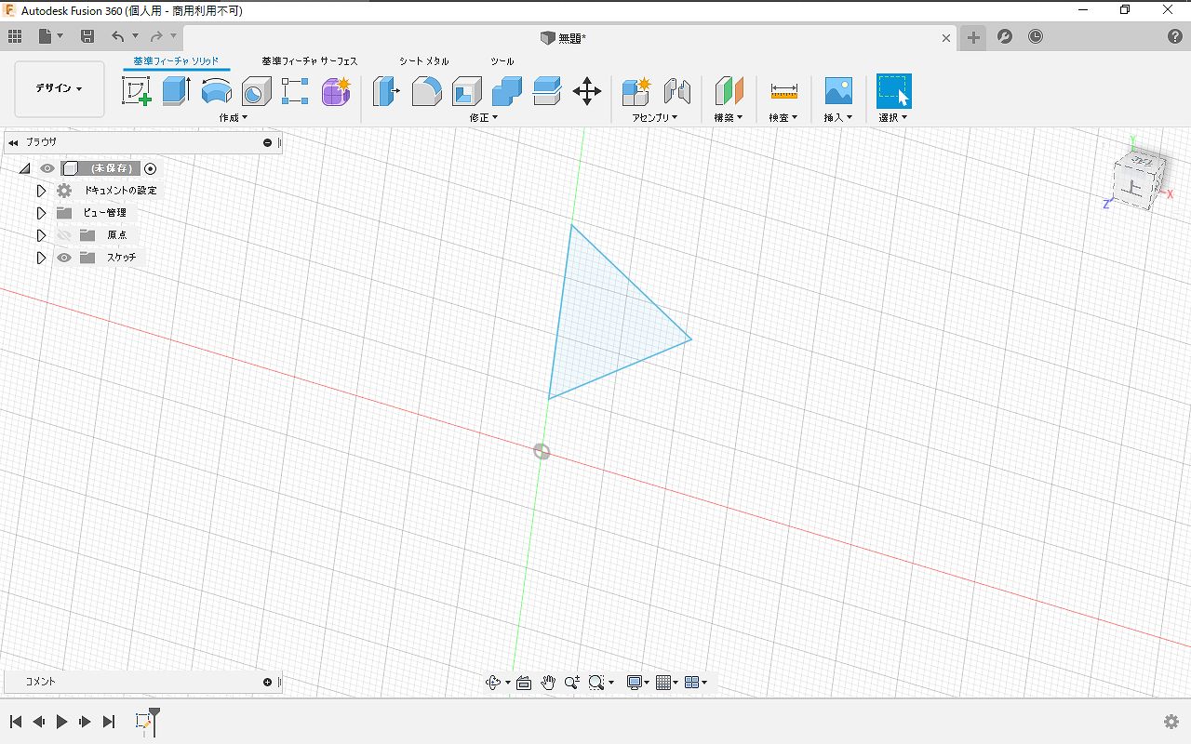Image resolution: width=1191 pixels, height=744 pixels.
Task: Open the 修正 dropdown menu
Action: click(484, 117)
